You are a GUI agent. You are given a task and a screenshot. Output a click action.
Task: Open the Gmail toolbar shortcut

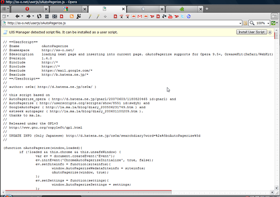140,17
